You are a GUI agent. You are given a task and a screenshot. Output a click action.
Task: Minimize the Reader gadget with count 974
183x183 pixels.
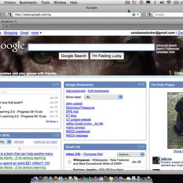54,135
